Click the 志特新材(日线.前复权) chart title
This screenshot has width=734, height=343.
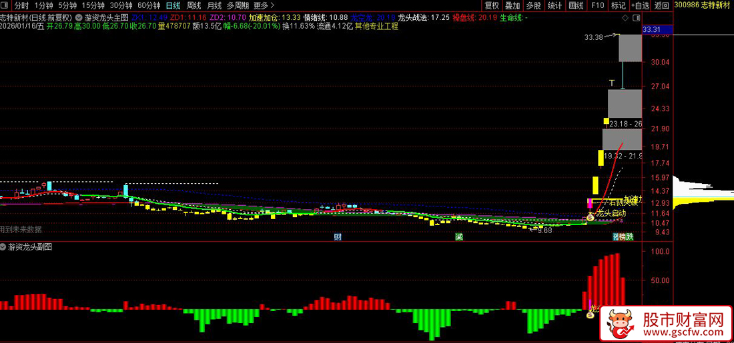pyautogui.click(x=35, y=17)
